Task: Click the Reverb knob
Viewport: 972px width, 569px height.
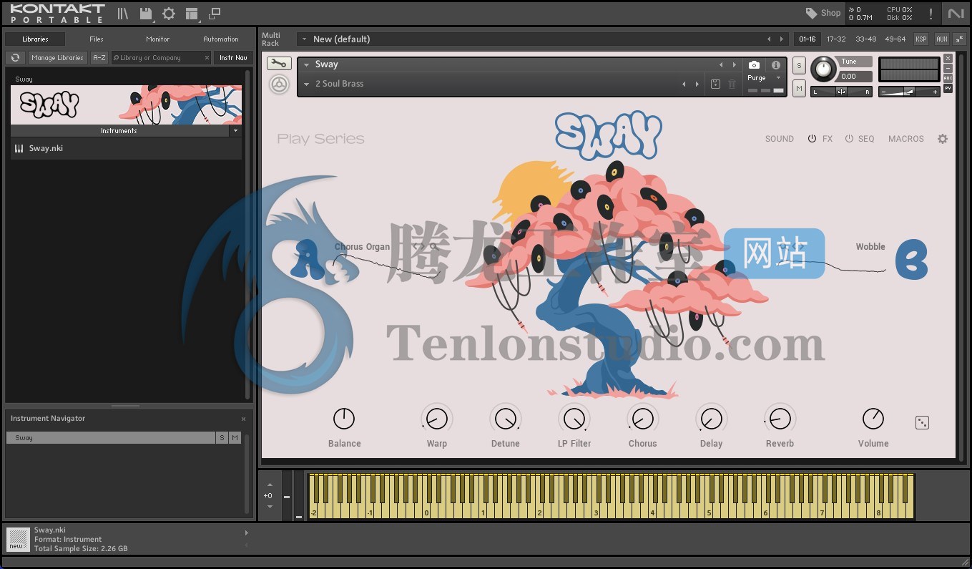Action: point(780,419)
